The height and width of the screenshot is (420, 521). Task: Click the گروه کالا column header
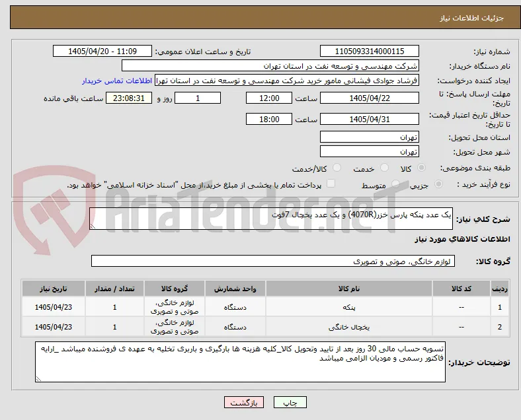(x=175, y=289)
